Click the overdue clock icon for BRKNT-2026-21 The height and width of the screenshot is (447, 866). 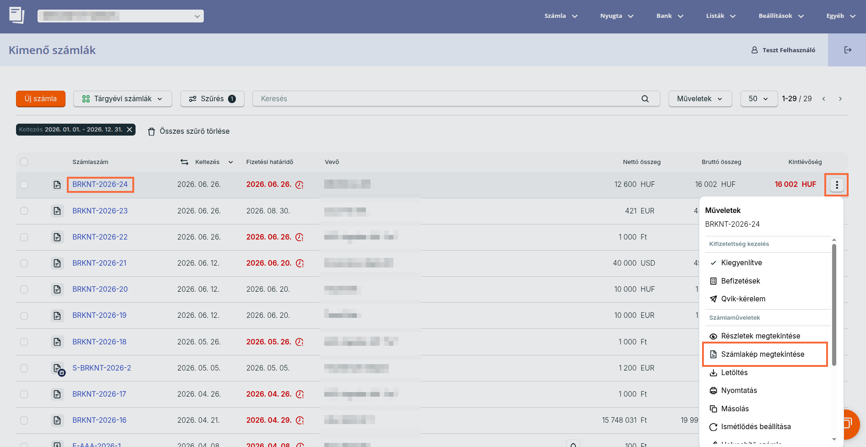[300, 263]
